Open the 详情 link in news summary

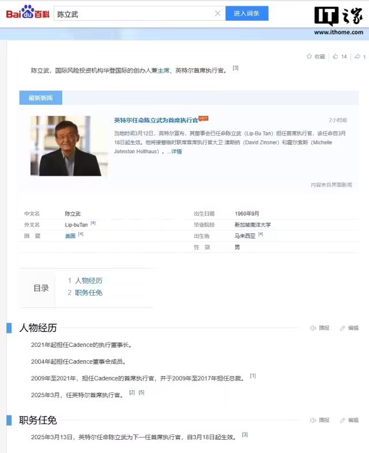[x=176, y=152]
